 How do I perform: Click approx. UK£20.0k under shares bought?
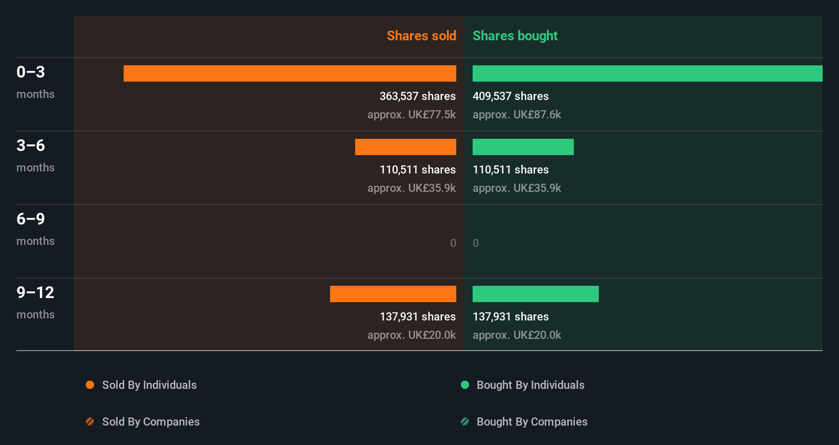(x=517, y=335)
